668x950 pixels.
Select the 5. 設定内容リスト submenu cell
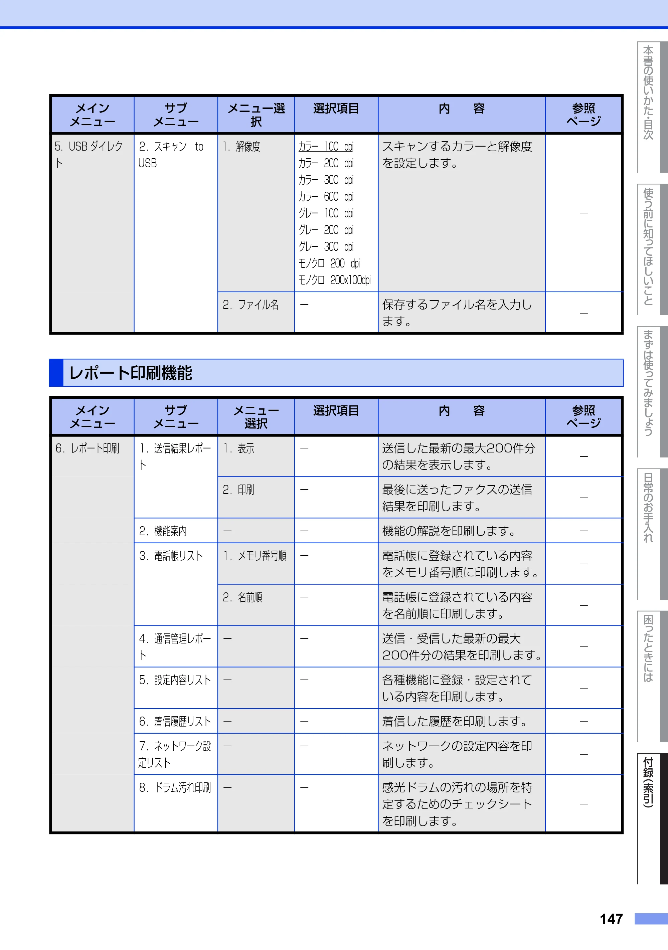point(176,688)
